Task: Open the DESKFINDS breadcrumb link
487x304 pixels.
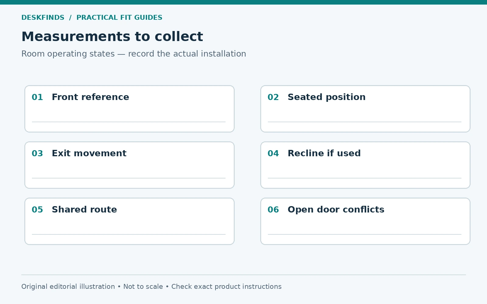Action: point(43,18)
